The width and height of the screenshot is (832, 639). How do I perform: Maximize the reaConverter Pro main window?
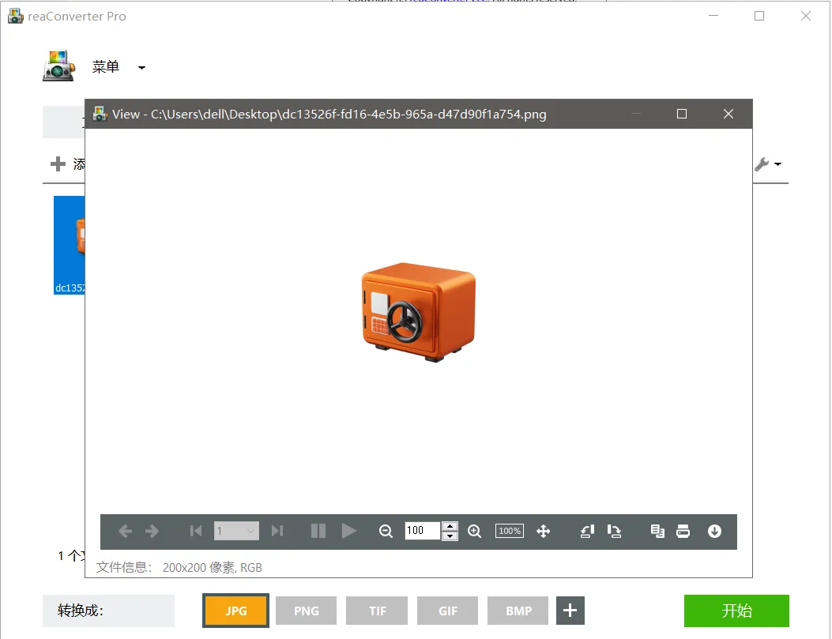click(x=759, y=16)
